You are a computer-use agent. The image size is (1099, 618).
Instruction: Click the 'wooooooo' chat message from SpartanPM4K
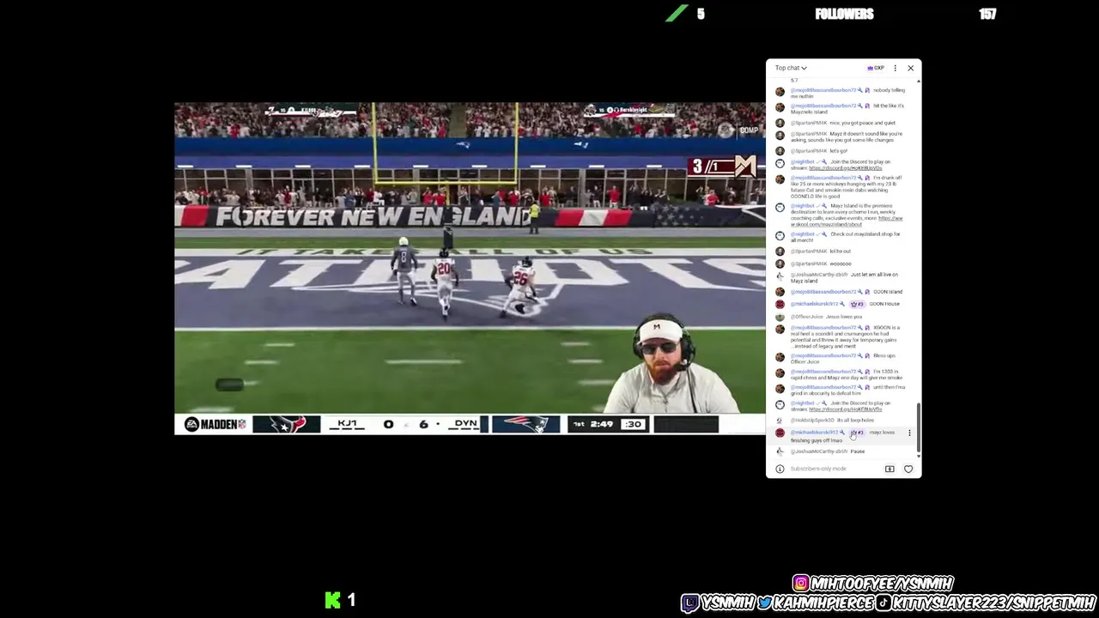[841, 264]
